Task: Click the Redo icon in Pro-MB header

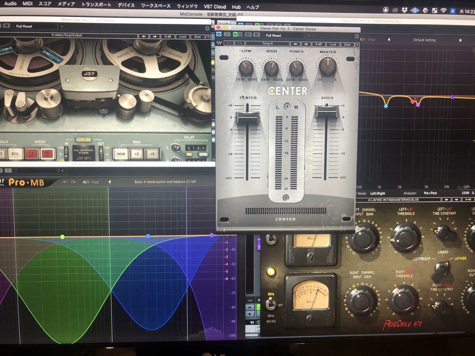Action: point(73,182)
